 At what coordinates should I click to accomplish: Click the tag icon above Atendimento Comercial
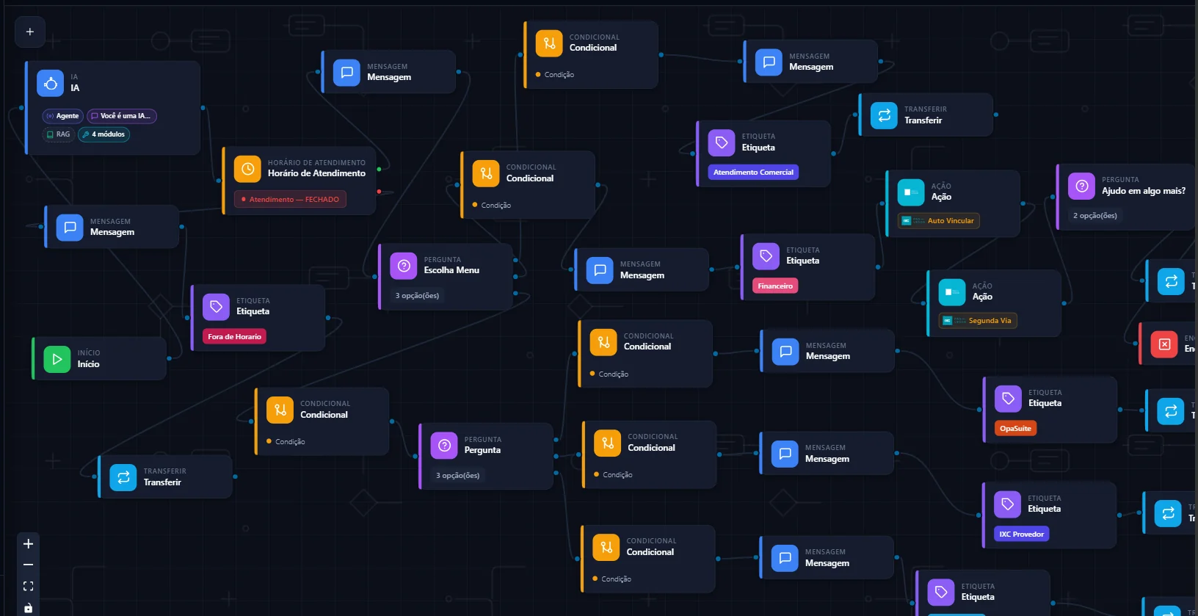point(722,142)
